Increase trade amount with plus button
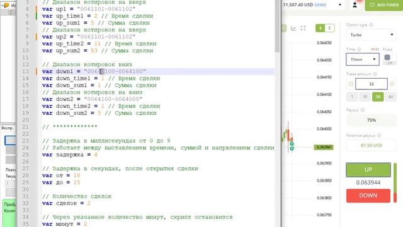The width and height of the screenshot is (403, 227). (x=392, y=84)
